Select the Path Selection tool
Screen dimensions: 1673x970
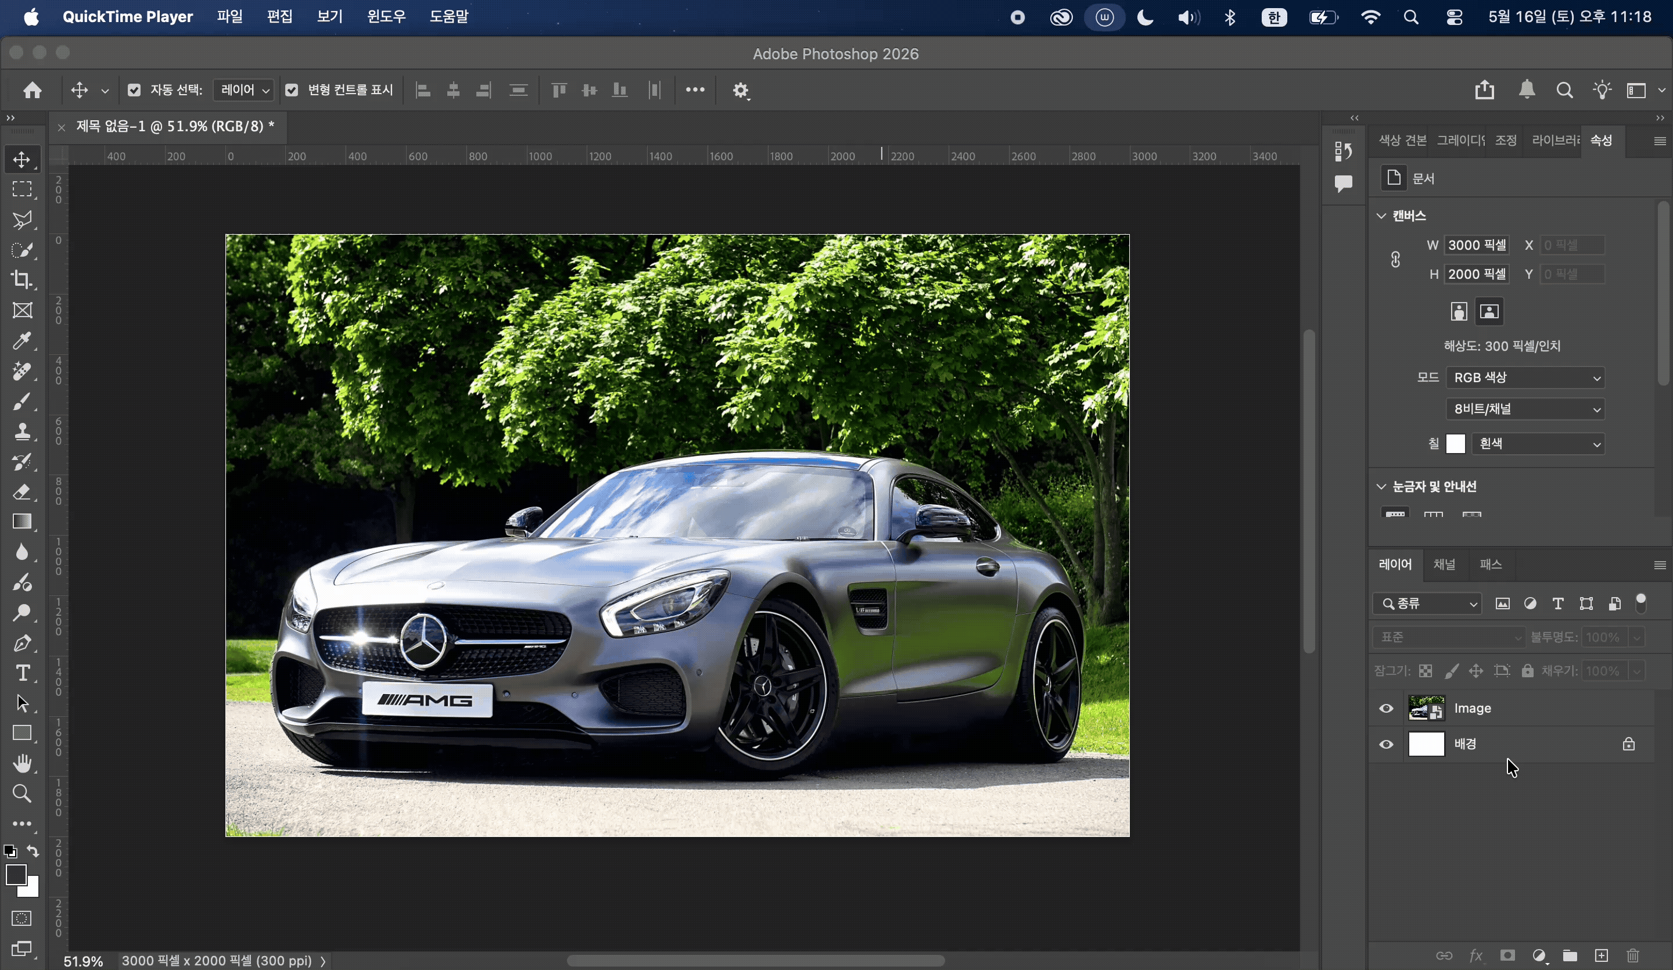click(x=22, y=703)
